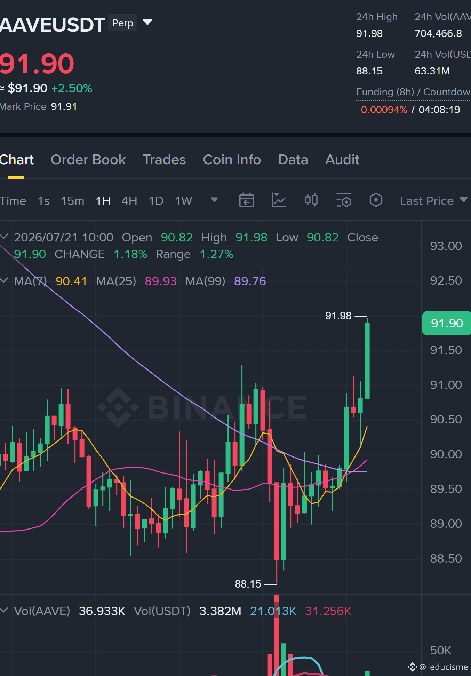Click the MA(99) value 89.76

[x=250, y=281]
